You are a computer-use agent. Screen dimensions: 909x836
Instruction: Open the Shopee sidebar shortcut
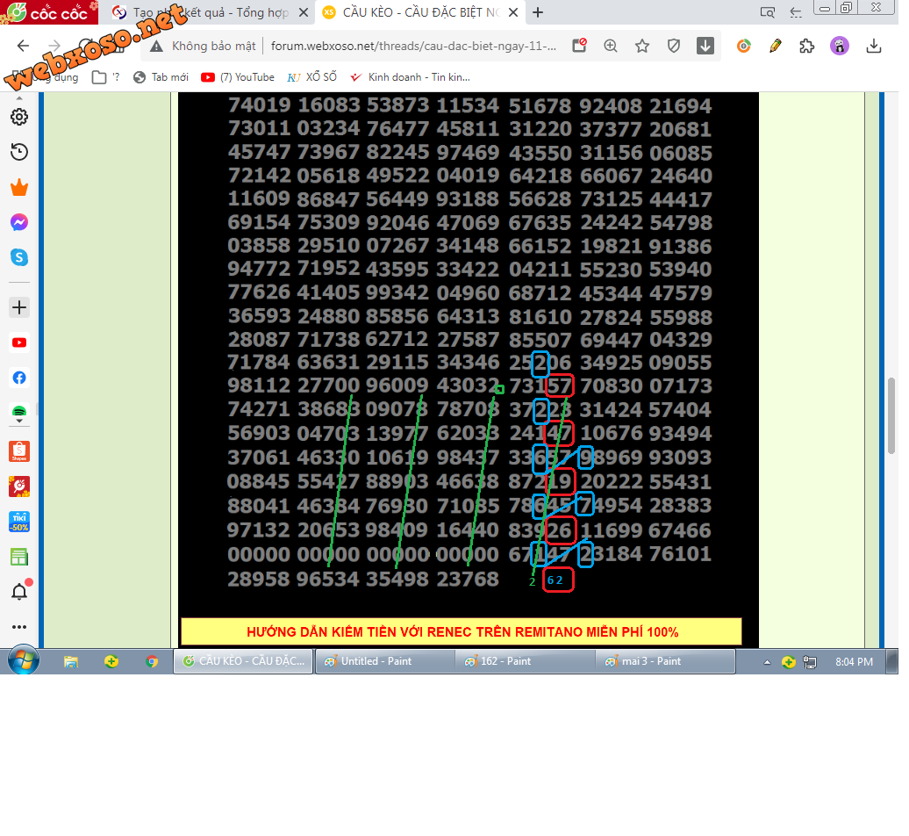click(x=19, y=451)
